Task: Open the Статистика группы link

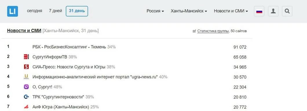Action: pos(213,31)
